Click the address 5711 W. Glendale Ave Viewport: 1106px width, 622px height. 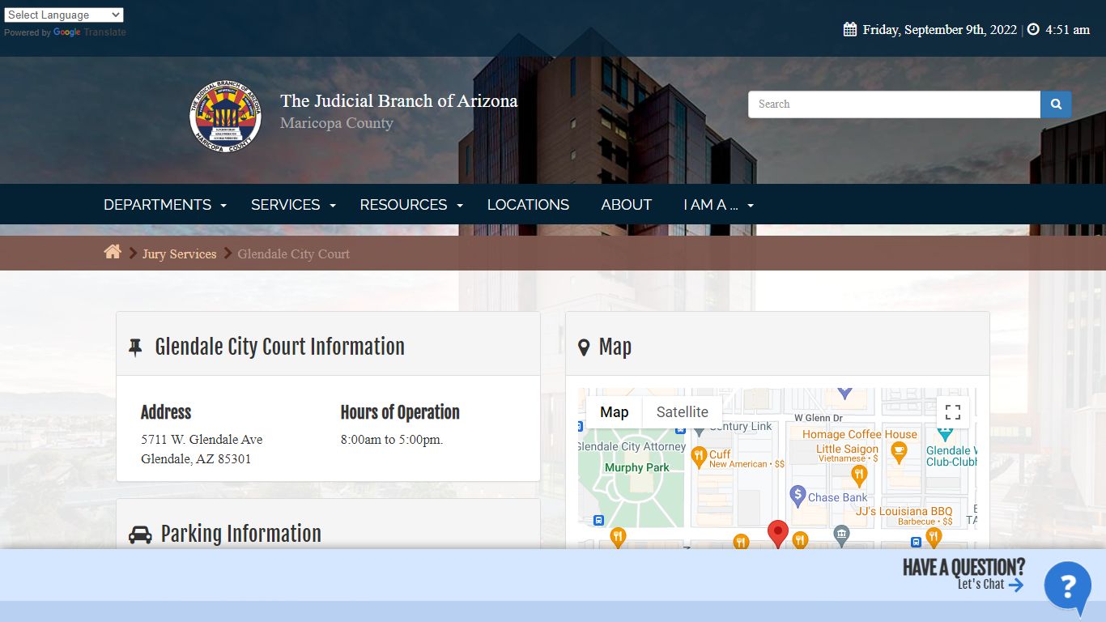click(202, 440)
